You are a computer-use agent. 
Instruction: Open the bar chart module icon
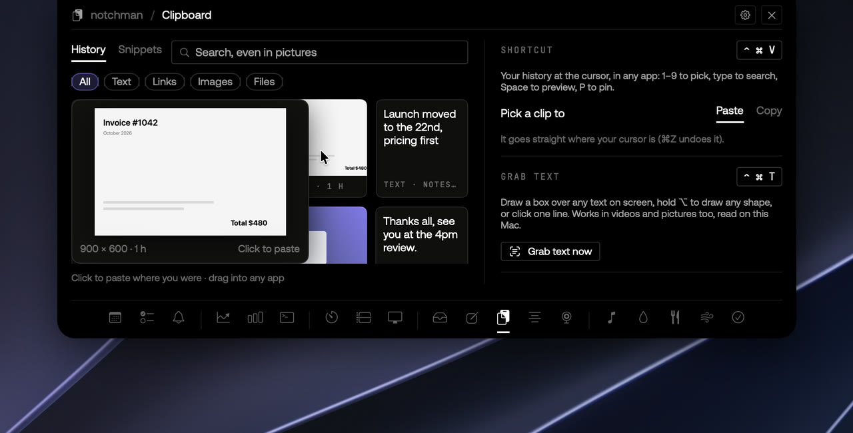(x=255, y=318)
